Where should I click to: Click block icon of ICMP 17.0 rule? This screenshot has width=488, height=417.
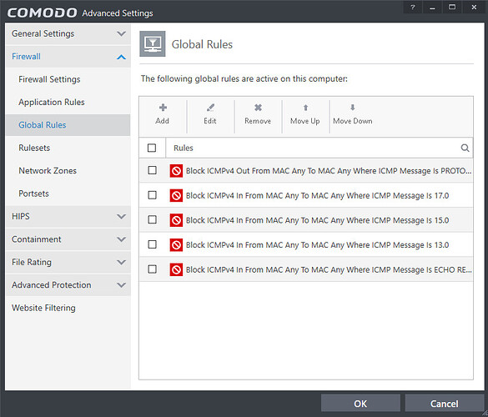point(176,195)
